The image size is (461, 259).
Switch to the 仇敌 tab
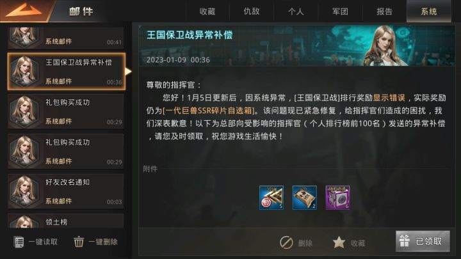tap(252, 11)
